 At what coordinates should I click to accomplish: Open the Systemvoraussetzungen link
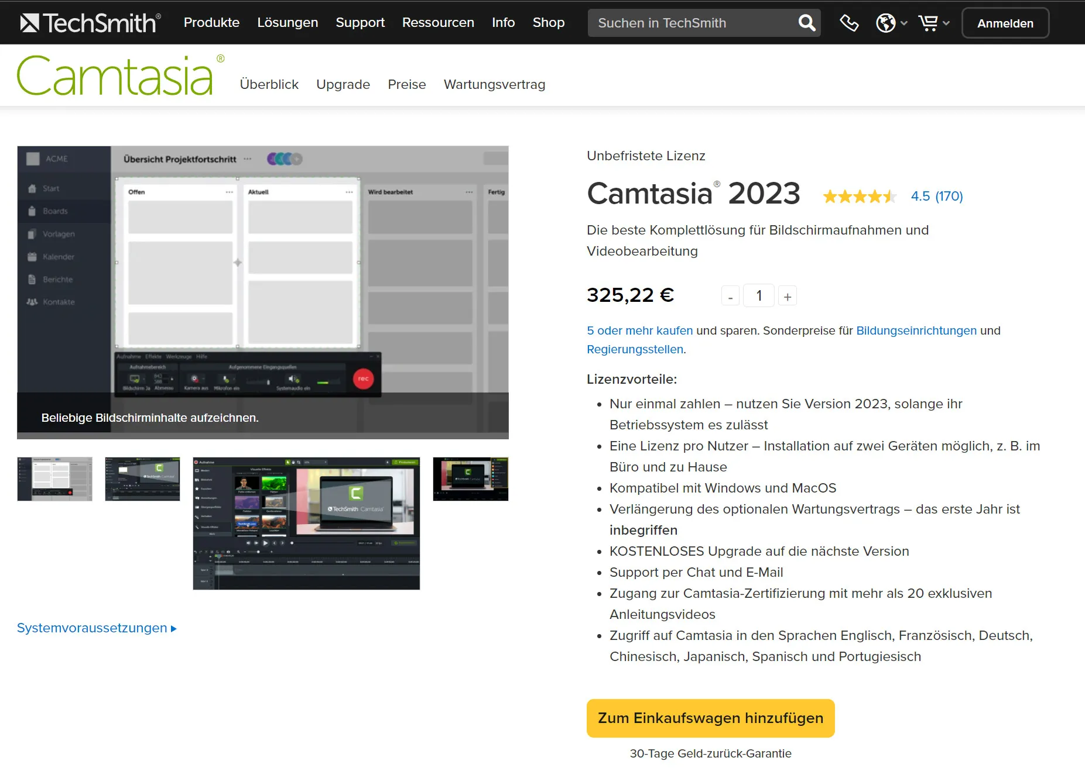(97, 628)
